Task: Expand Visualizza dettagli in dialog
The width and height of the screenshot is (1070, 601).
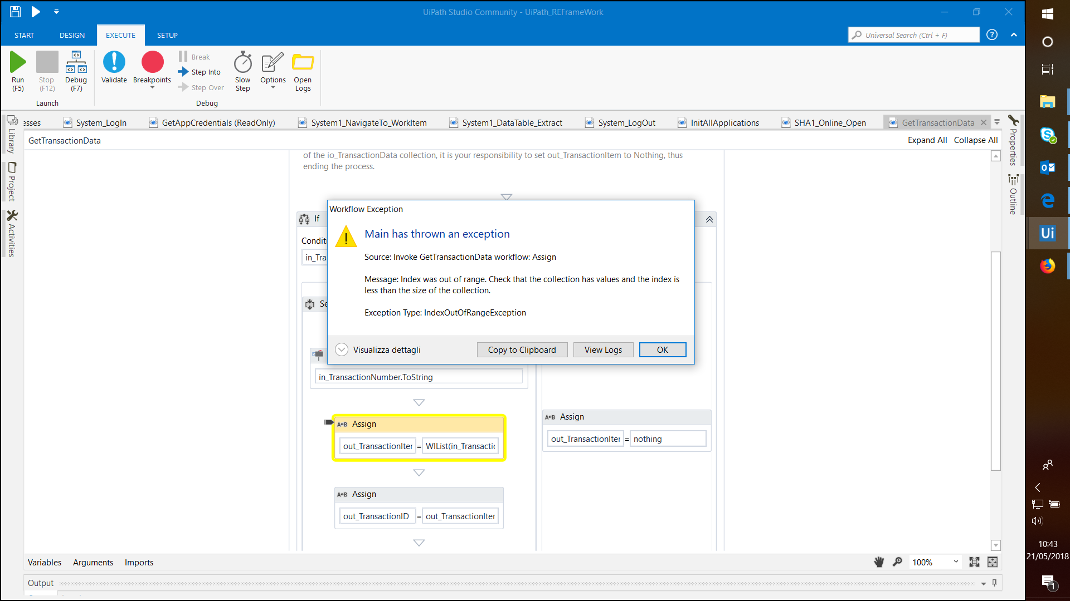Action: [x=342, y=349]
